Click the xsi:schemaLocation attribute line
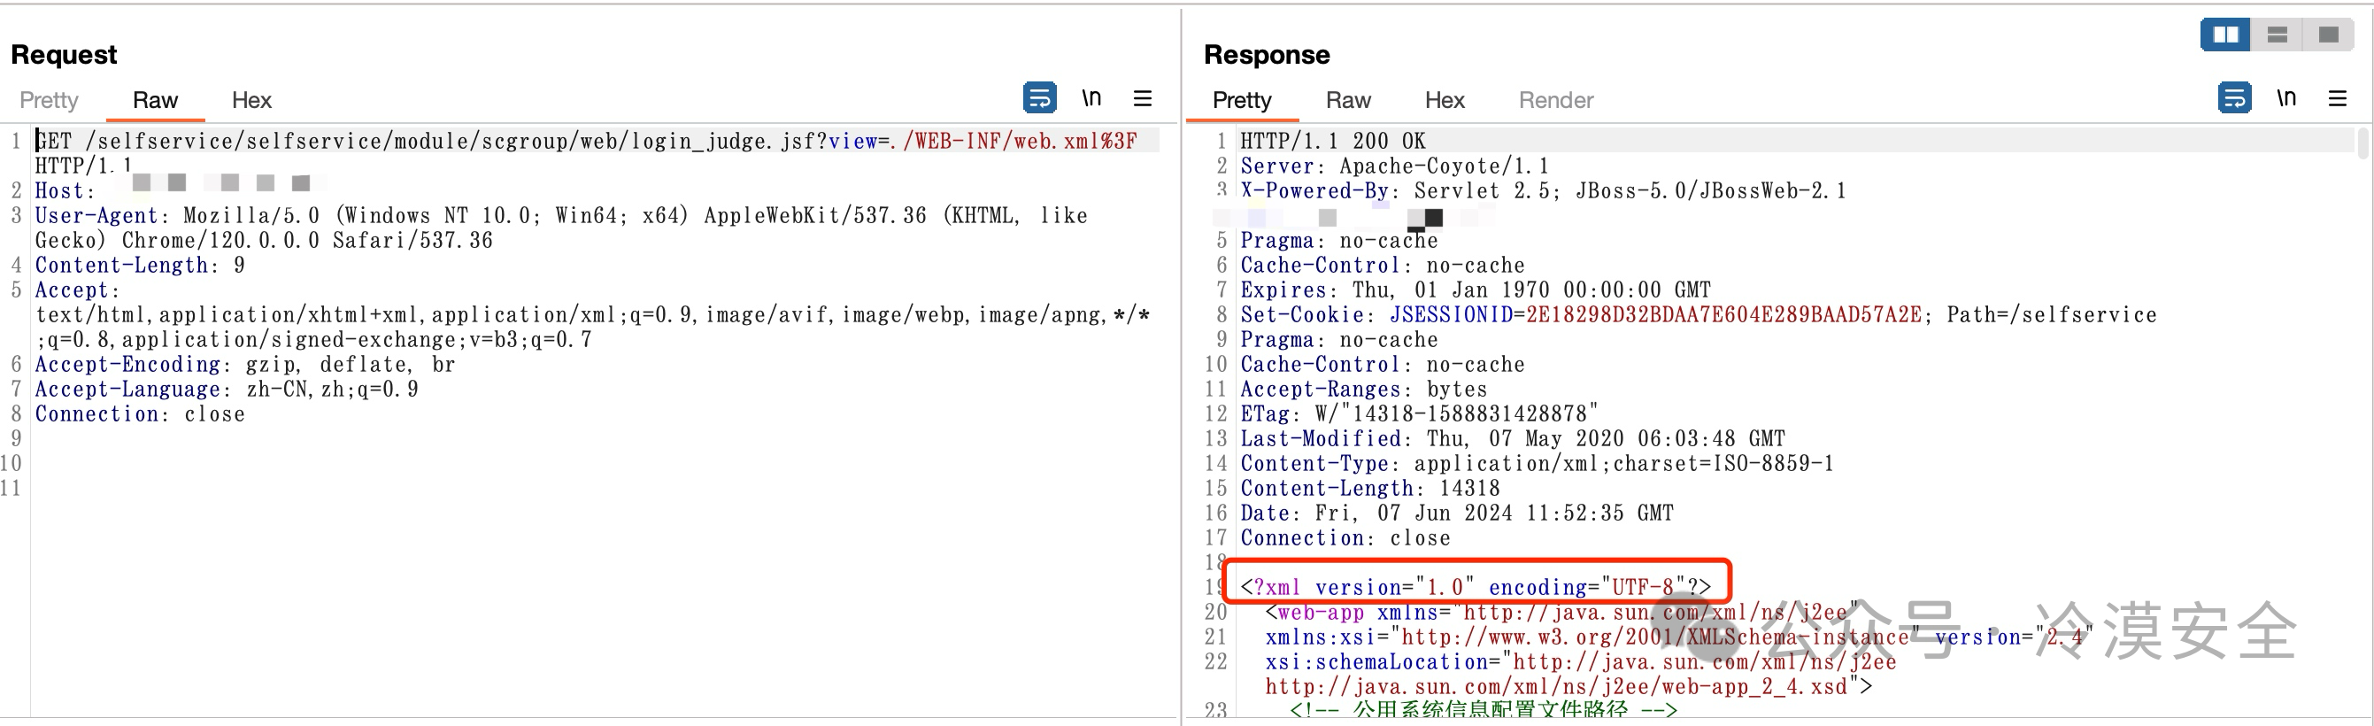This screenshot has height=726, width=2374. pyautogui.click(x=1581, y=662)
